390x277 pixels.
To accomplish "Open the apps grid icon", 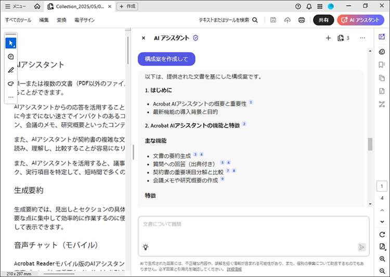I will click(320, 6).
